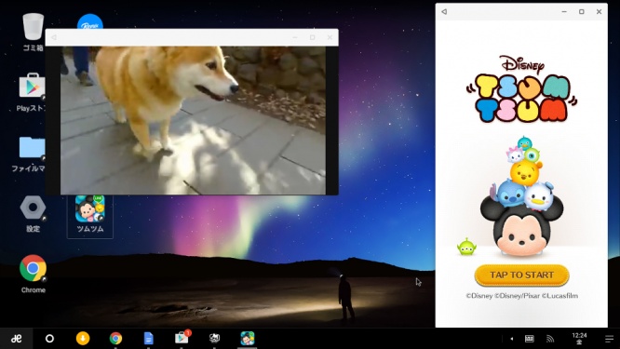Close the Tsum Tsum window

point(599,12)
